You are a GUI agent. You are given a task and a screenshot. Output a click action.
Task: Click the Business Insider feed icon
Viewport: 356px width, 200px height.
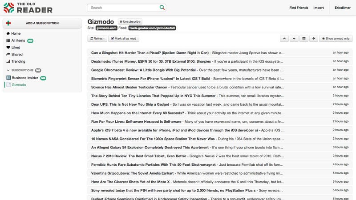(8, 78)
